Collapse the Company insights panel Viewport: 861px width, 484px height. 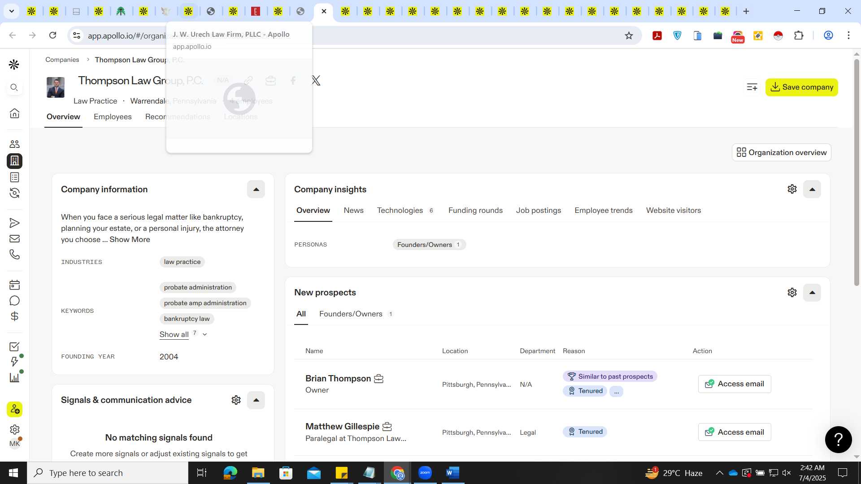tap(812, 189)
